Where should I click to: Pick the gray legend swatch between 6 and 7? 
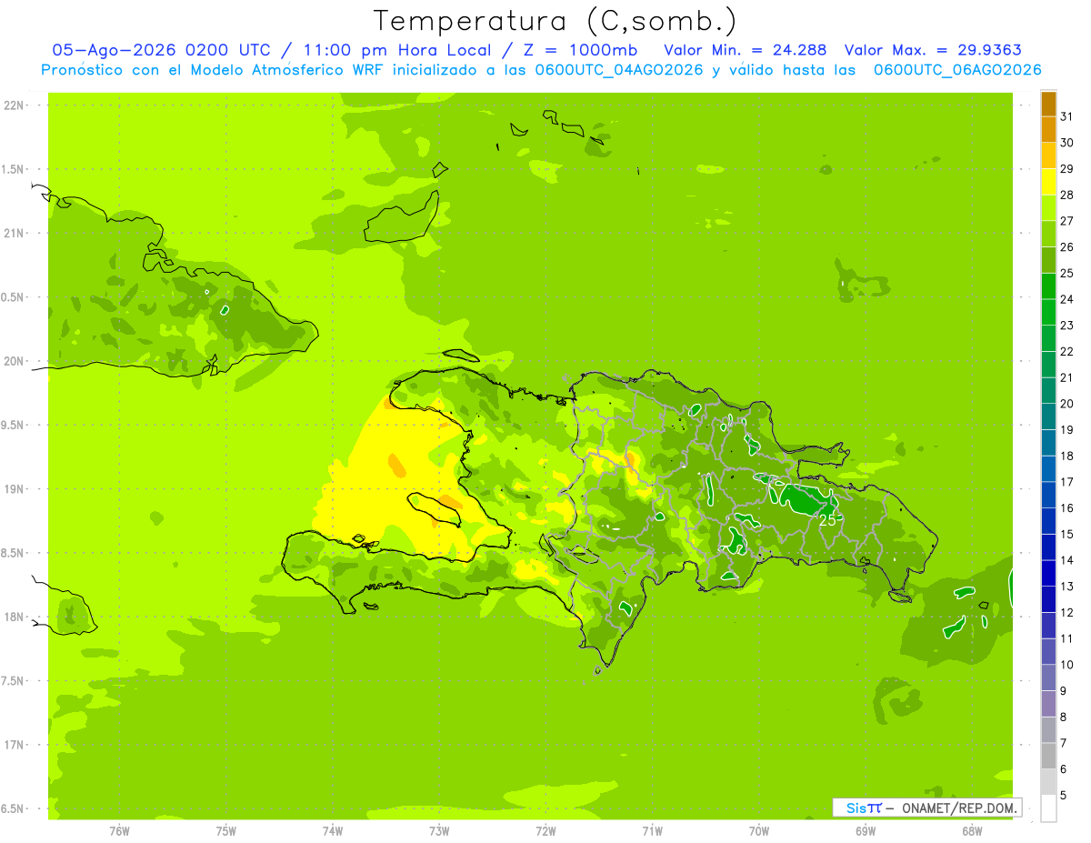click(1048, 756)
